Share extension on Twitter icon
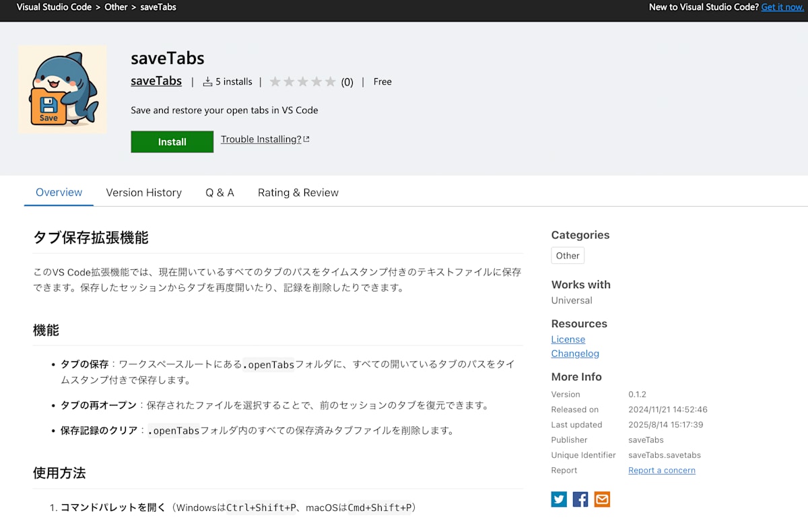808x519 pixels. coord(559,499)
